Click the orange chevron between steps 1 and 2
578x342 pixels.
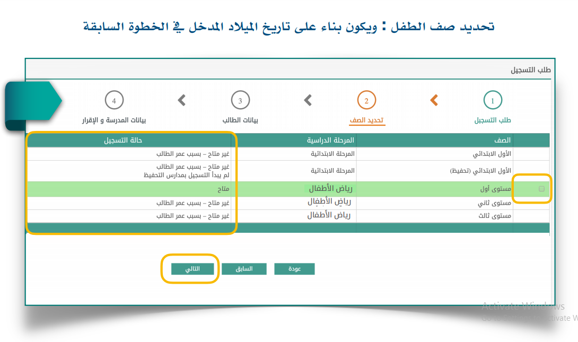pos(434,100)
